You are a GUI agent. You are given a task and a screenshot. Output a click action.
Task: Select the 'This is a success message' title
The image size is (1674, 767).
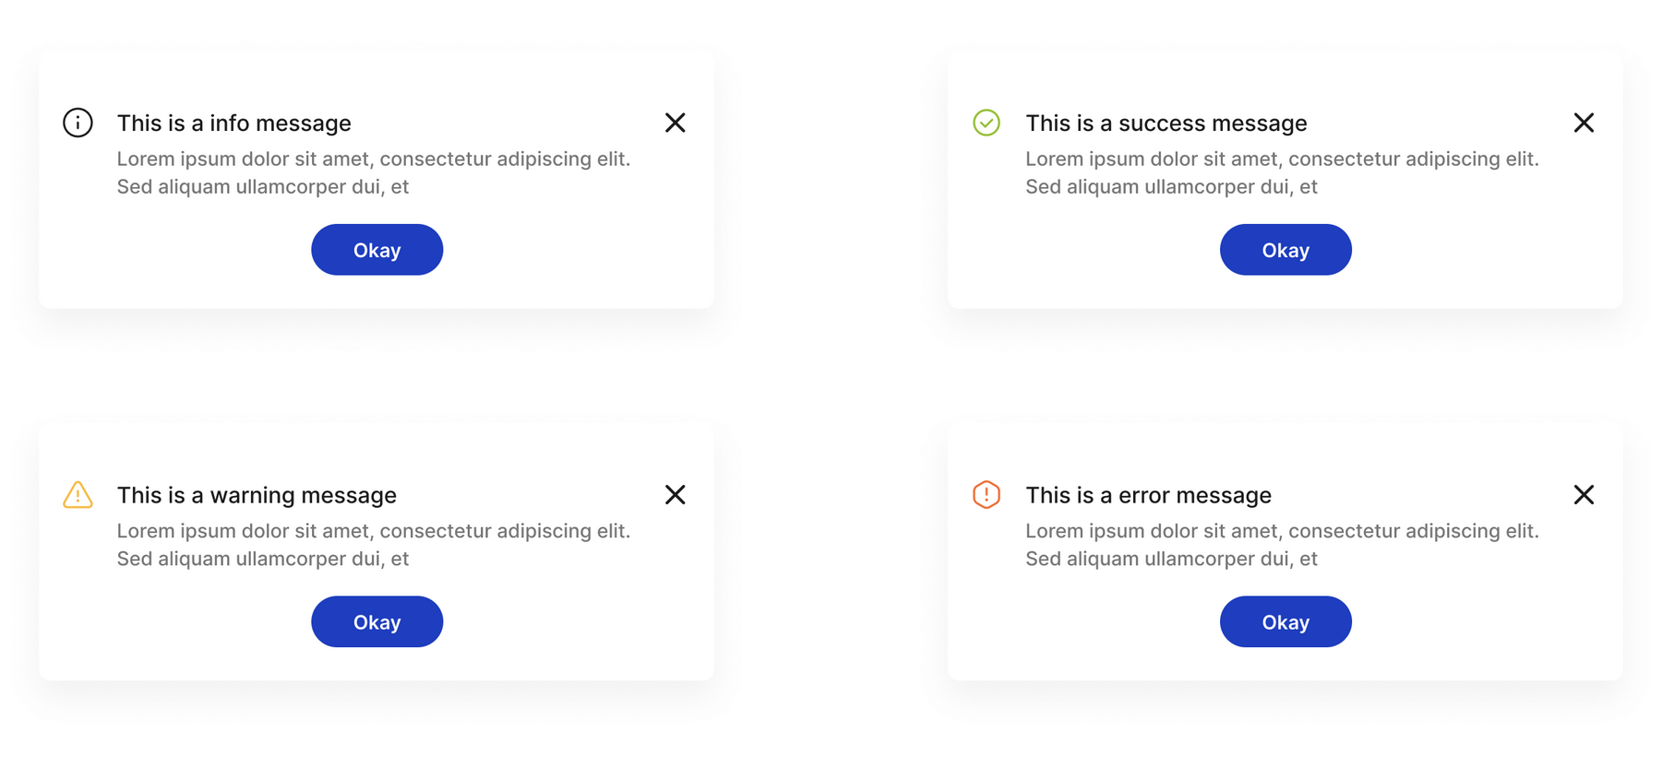(1166, 124)
